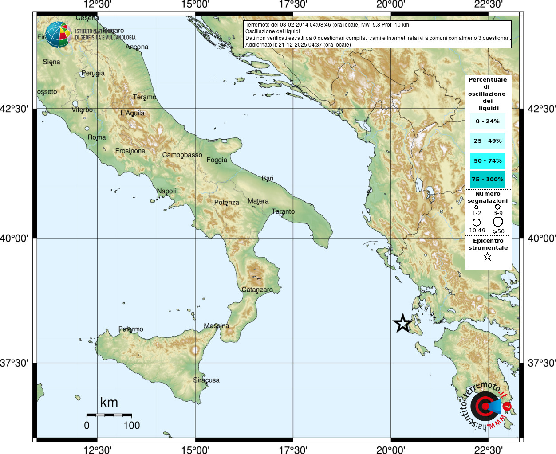Click the epicenter star marker near Kefalonia

pyautogui.click(x=402, y=323)
